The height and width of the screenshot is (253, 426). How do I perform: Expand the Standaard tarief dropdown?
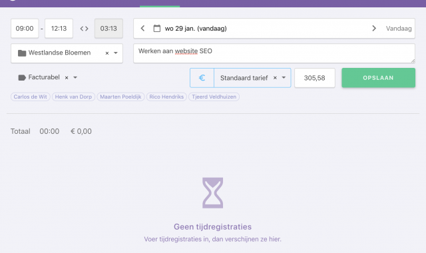[x=284, y=78]
